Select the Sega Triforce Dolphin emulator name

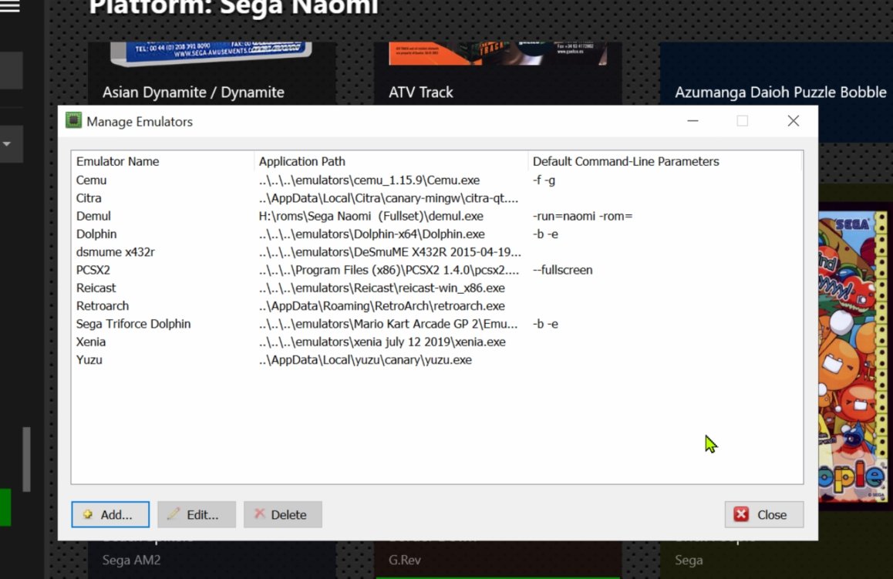click(133, 324)
